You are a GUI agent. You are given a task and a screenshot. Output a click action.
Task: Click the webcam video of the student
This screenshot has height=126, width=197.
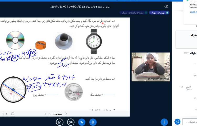[151, 67]
